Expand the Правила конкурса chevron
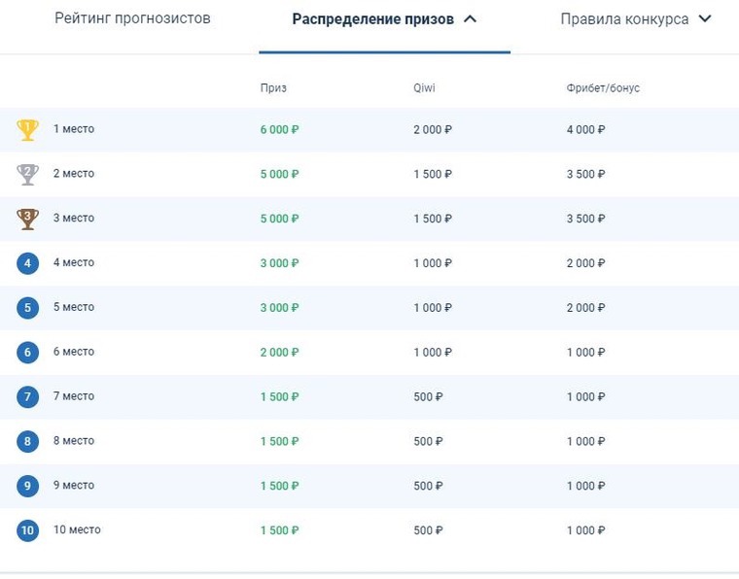 coord(705,18)
